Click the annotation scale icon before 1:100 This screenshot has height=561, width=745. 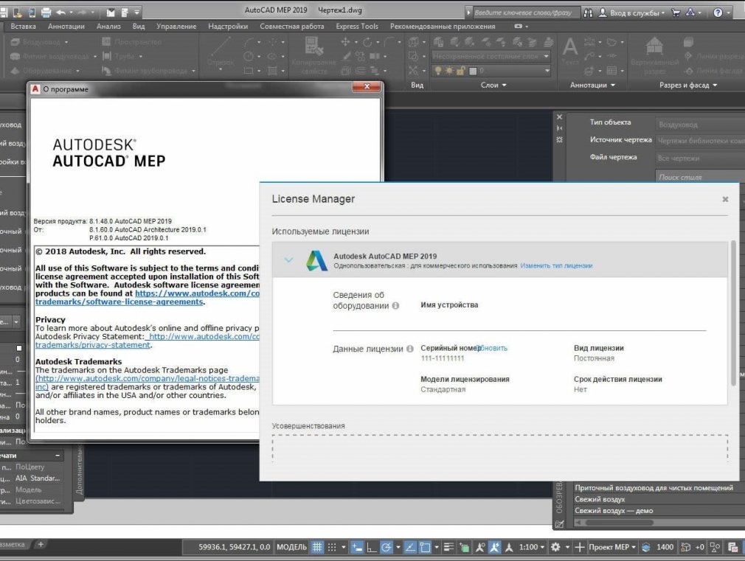tap(509, 547)
